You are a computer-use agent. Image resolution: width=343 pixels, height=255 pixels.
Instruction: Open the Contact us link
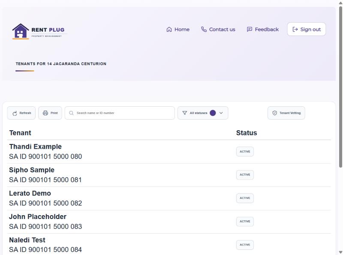click(x=218, y=29)
